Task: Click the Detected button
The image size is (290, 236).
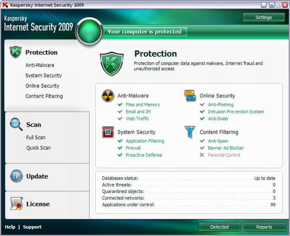Action: tap(220, 227)
